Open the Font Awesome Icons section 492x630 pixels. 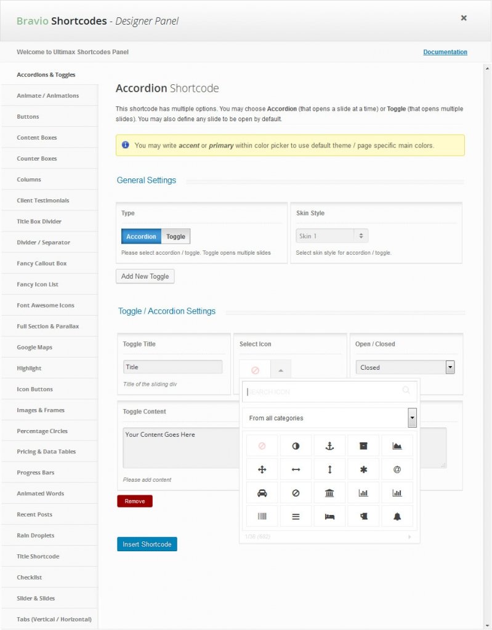click(x=46, y=305)
